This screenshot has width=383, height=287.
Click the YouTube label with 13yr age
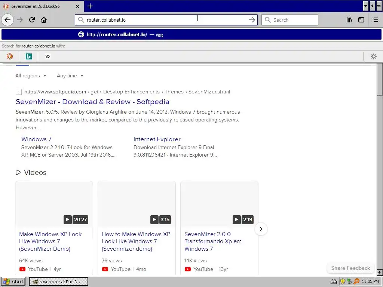coord(203,269)
